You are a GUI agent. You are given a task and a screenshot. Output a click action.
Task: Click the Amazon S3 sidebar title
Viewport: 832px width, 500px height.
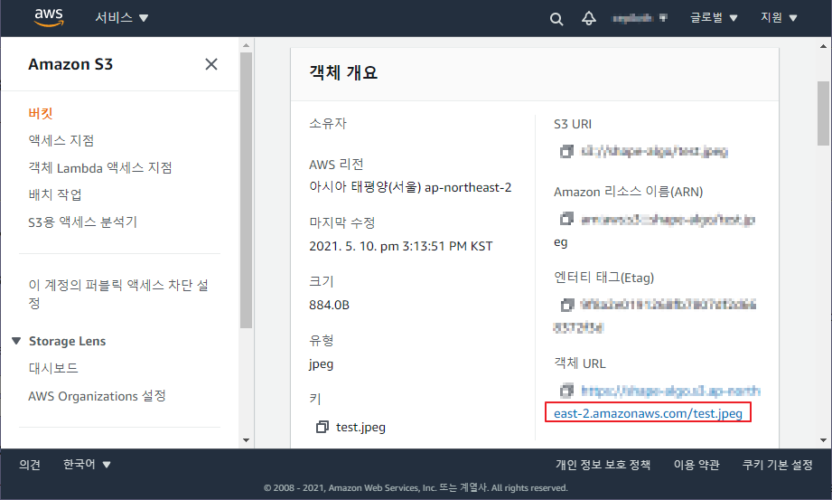[70, 64]
